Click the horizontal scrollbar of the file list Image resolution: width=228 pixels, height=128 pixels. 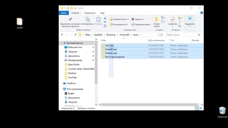tap(150, 105)
